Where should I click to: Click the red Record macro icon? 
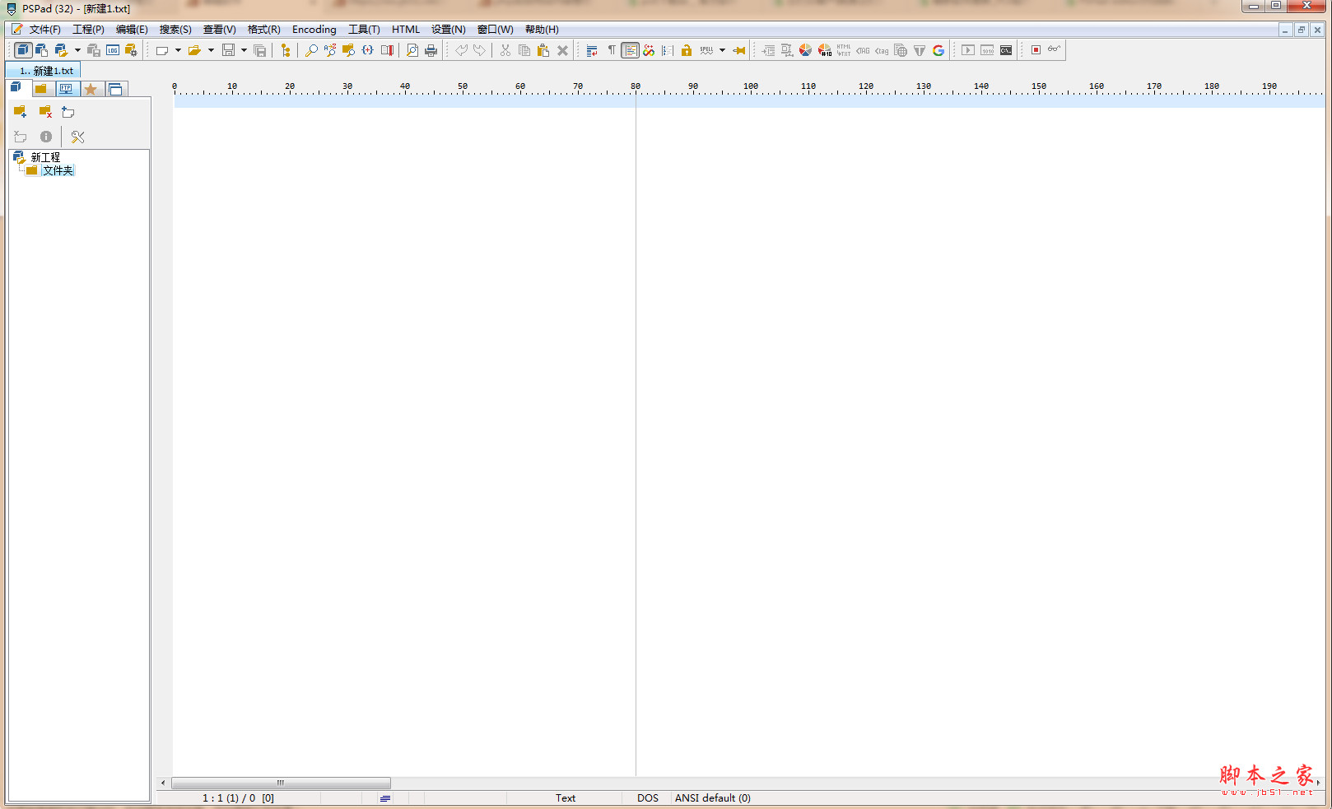1036,50
